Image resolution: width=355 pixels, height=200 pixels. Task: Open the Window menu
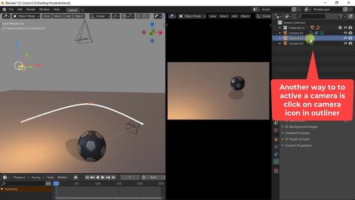[44, 9]
